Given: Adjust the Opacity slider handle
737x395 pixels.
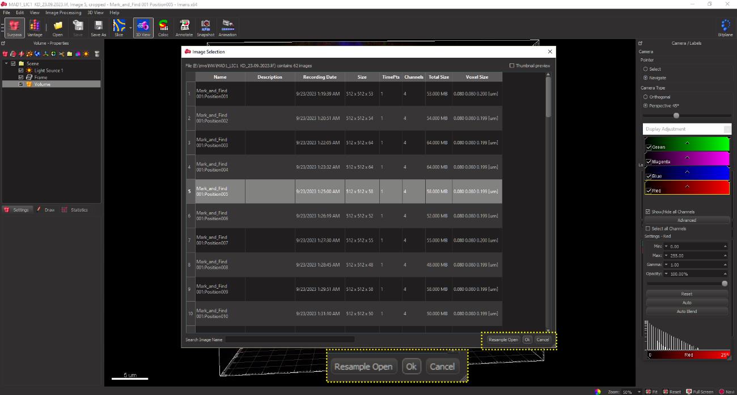Looking at the screenshot, I should 724,283.
